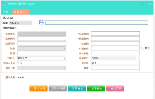This screenshot has width=155, height=99.
Task: Click the cloud app logo in title bar
Action: tap(4, 3)
